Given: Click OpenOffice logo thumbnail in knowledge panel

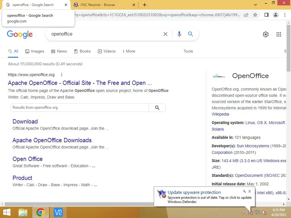Looking at the screenshot, I should coord(219,76).
